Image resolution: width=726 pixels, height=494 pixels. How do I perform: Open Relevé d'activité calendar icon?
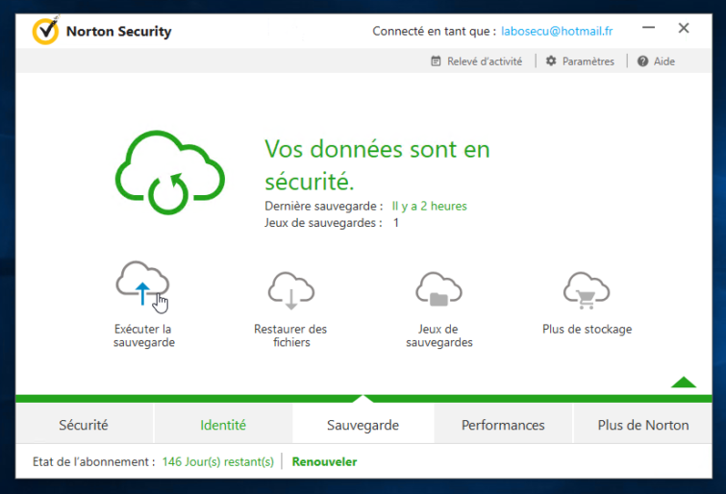coord(436,62)
